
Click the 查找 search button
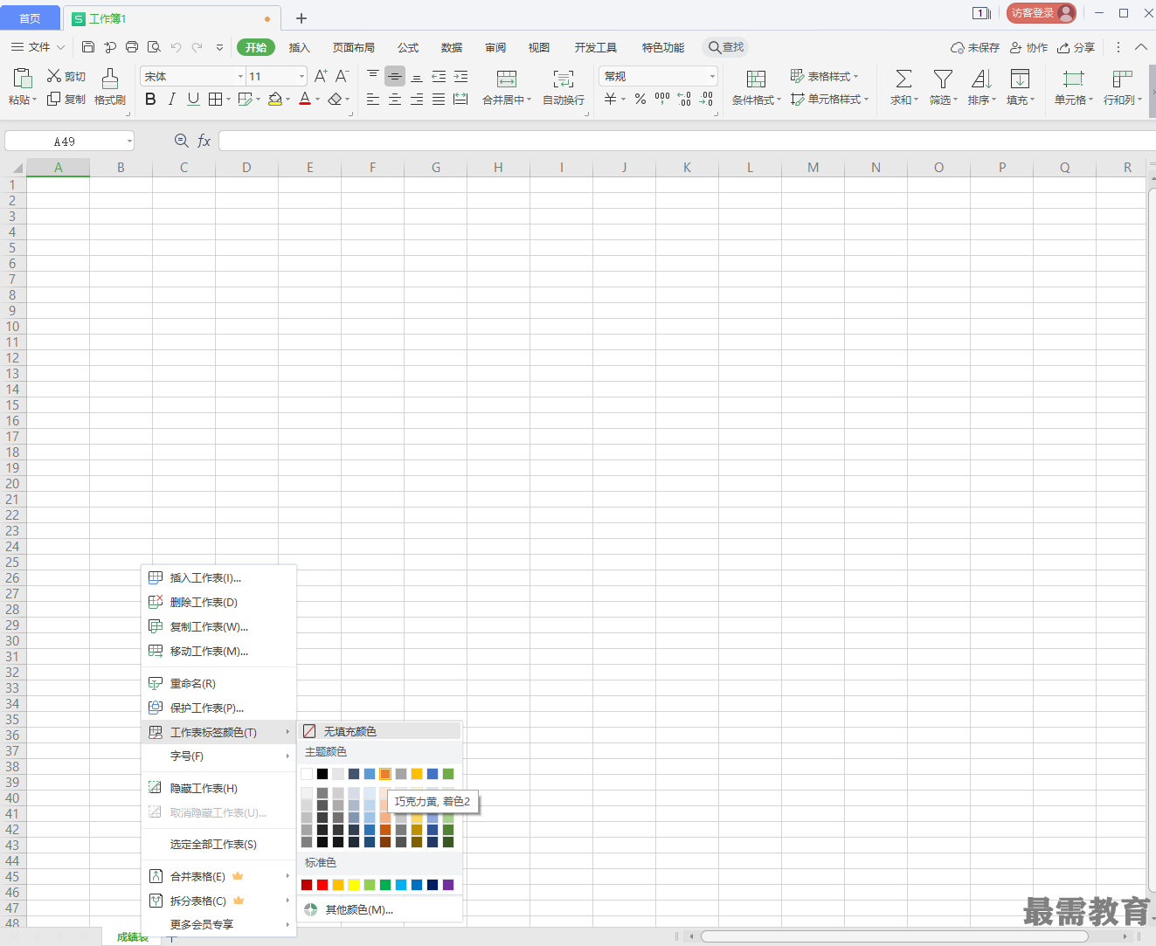[x=726, y=47]
